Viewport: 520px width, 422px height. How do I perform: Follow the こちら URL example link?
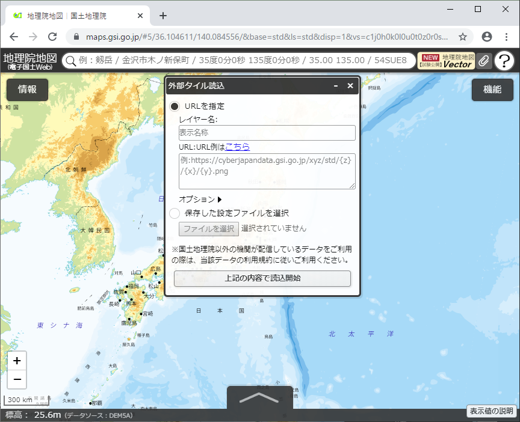tap(238, 147)
